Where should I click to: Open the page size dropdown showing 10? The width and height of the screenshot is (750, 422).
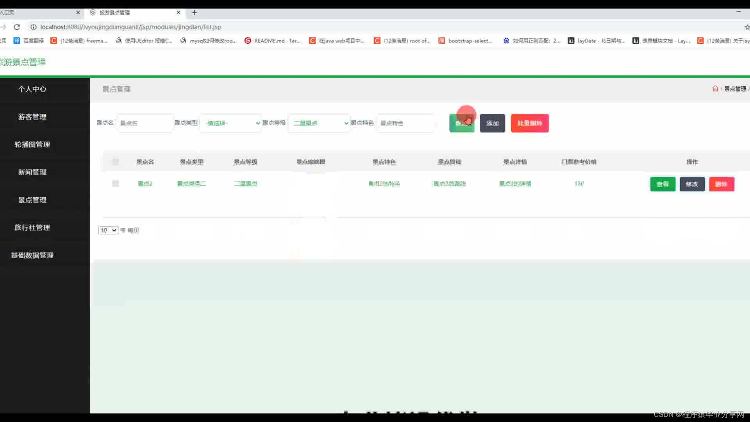[108, 230]
